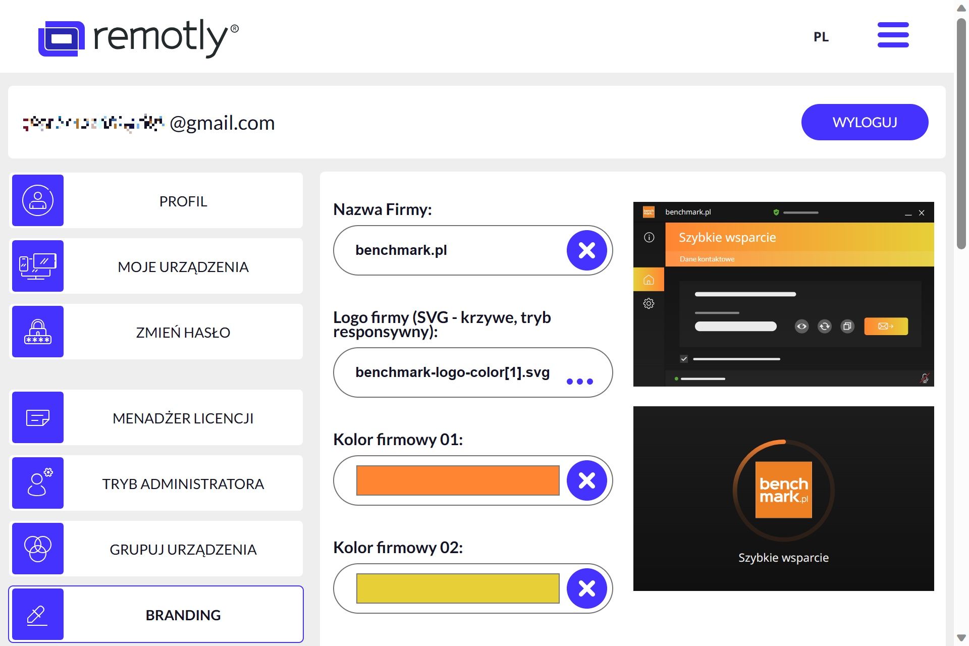The width and height of the screenshot is (969, 646).
Task: Reset Kolor firmowy 02 with its X button
Action: coord(587,588)
